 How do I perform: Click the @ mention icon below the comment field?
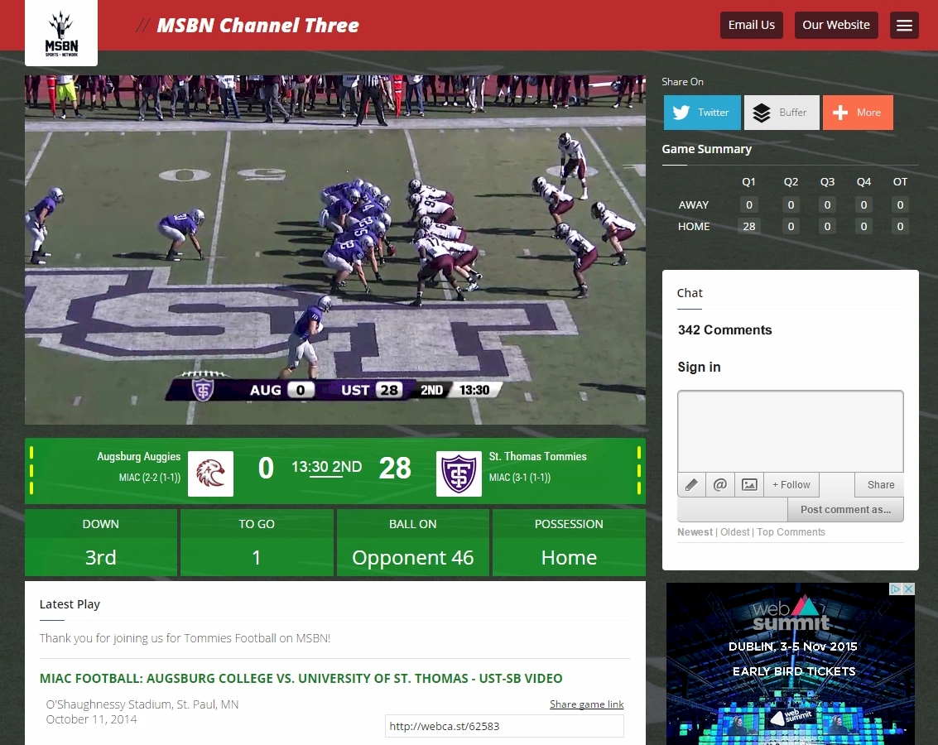coord(719,484)
